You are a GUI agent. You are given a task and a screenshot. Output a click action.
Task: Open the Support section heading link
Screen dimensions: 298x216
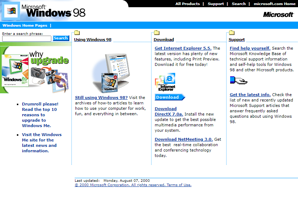237,40
